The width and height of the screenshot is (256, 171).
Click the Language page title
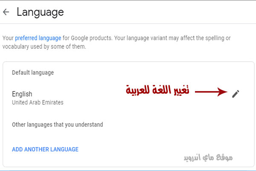click(x=40, y=12)
